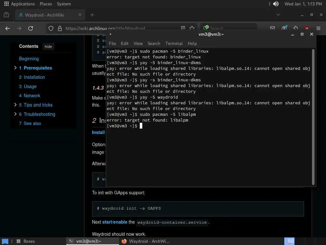Viewport: 326px width, 245px height.
Task: Click the terminal vertical scrollbar
Action: [x=313, y=117]
